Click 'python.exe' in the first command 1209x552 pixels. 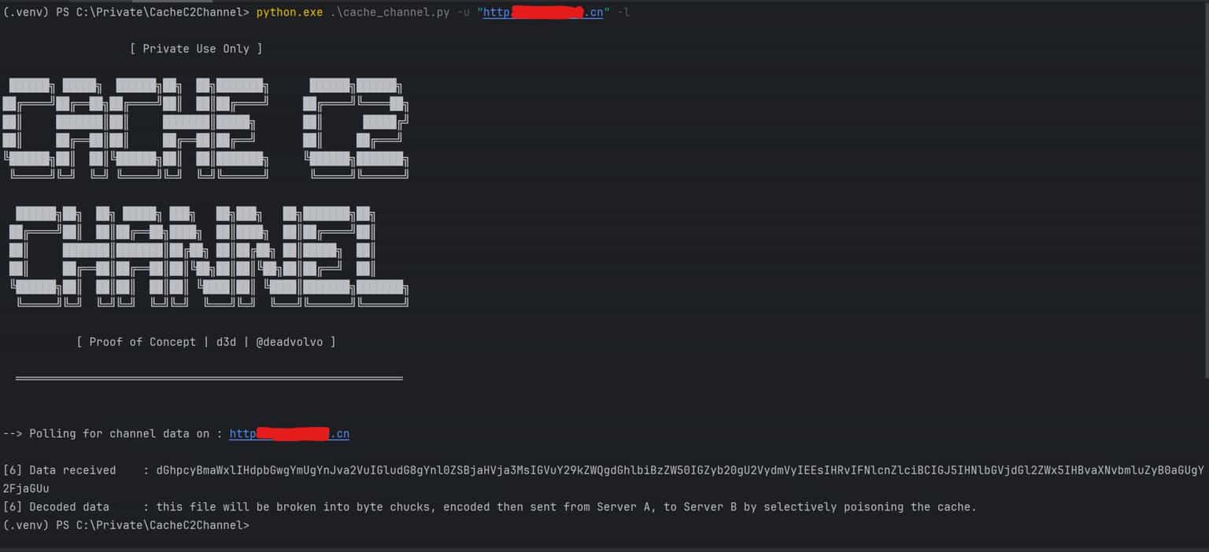pos(289,13)
